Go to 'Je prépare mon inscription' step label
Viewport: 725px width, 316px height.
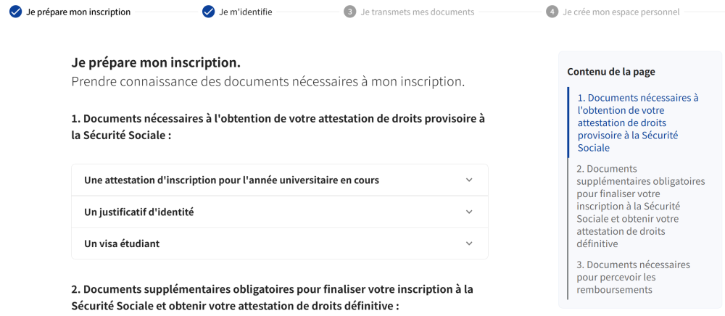(x=78, y=12)
